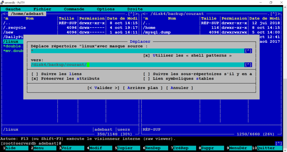Click left panel '>' history forward arrow
287x152 pixels.
136,14
